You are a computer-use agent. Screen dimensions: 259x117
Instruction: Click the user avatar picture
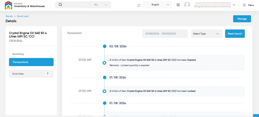click(187, 5)
